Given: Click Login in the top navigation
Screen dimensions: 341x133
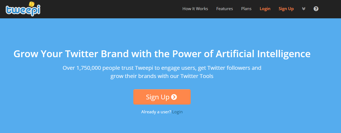Looking at the screenshot, I should coord(265,9).
